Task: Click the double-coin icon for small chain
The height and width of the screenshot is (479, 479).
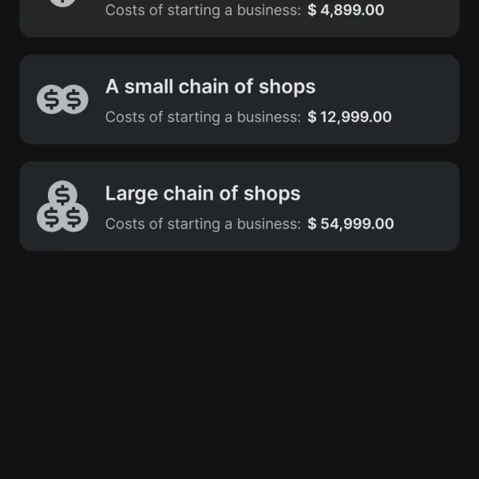Action: click(x=62, y=100)
